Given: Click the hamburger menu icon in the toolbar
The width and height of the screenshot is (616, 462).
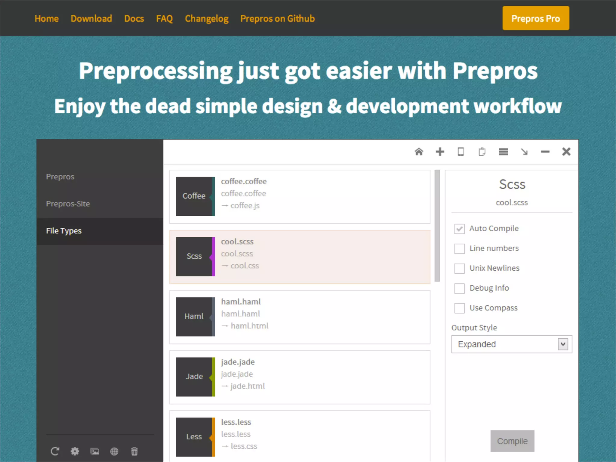Looking at the screenshot, I should tap(503, 152).
